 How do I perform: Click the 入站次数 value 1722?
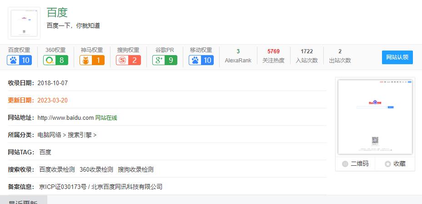click(x=307, y=51)
